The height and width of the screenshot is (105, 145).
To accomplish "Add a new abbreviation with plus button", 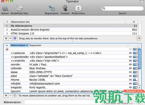I will (x=6, y=95).
